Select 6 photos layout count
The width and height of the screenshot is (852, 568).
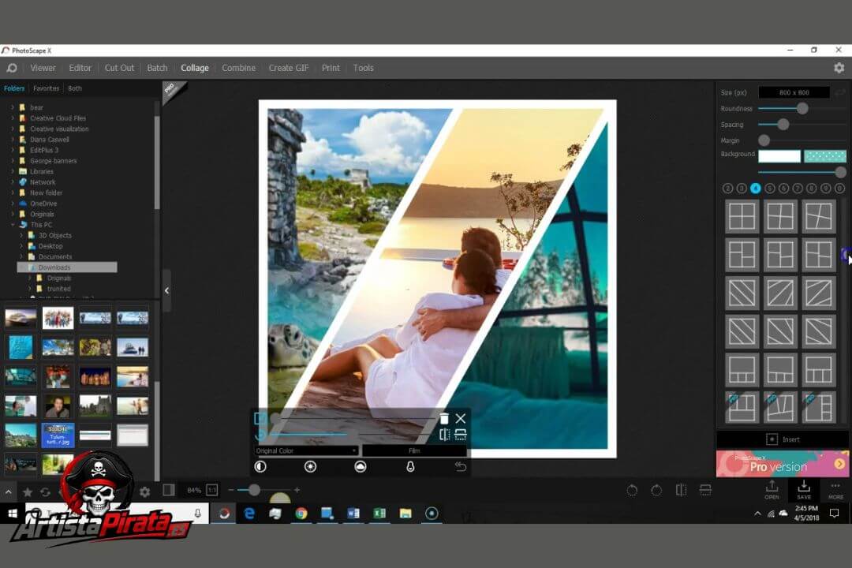(783, 188)
